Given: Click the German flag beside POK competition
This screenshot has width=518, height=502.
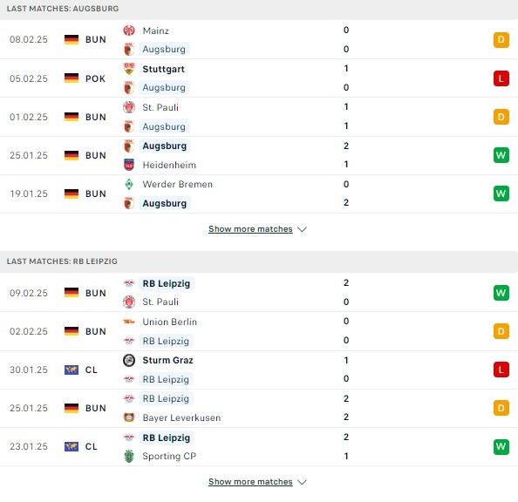Looking at the screenshot, I should 72,78.
